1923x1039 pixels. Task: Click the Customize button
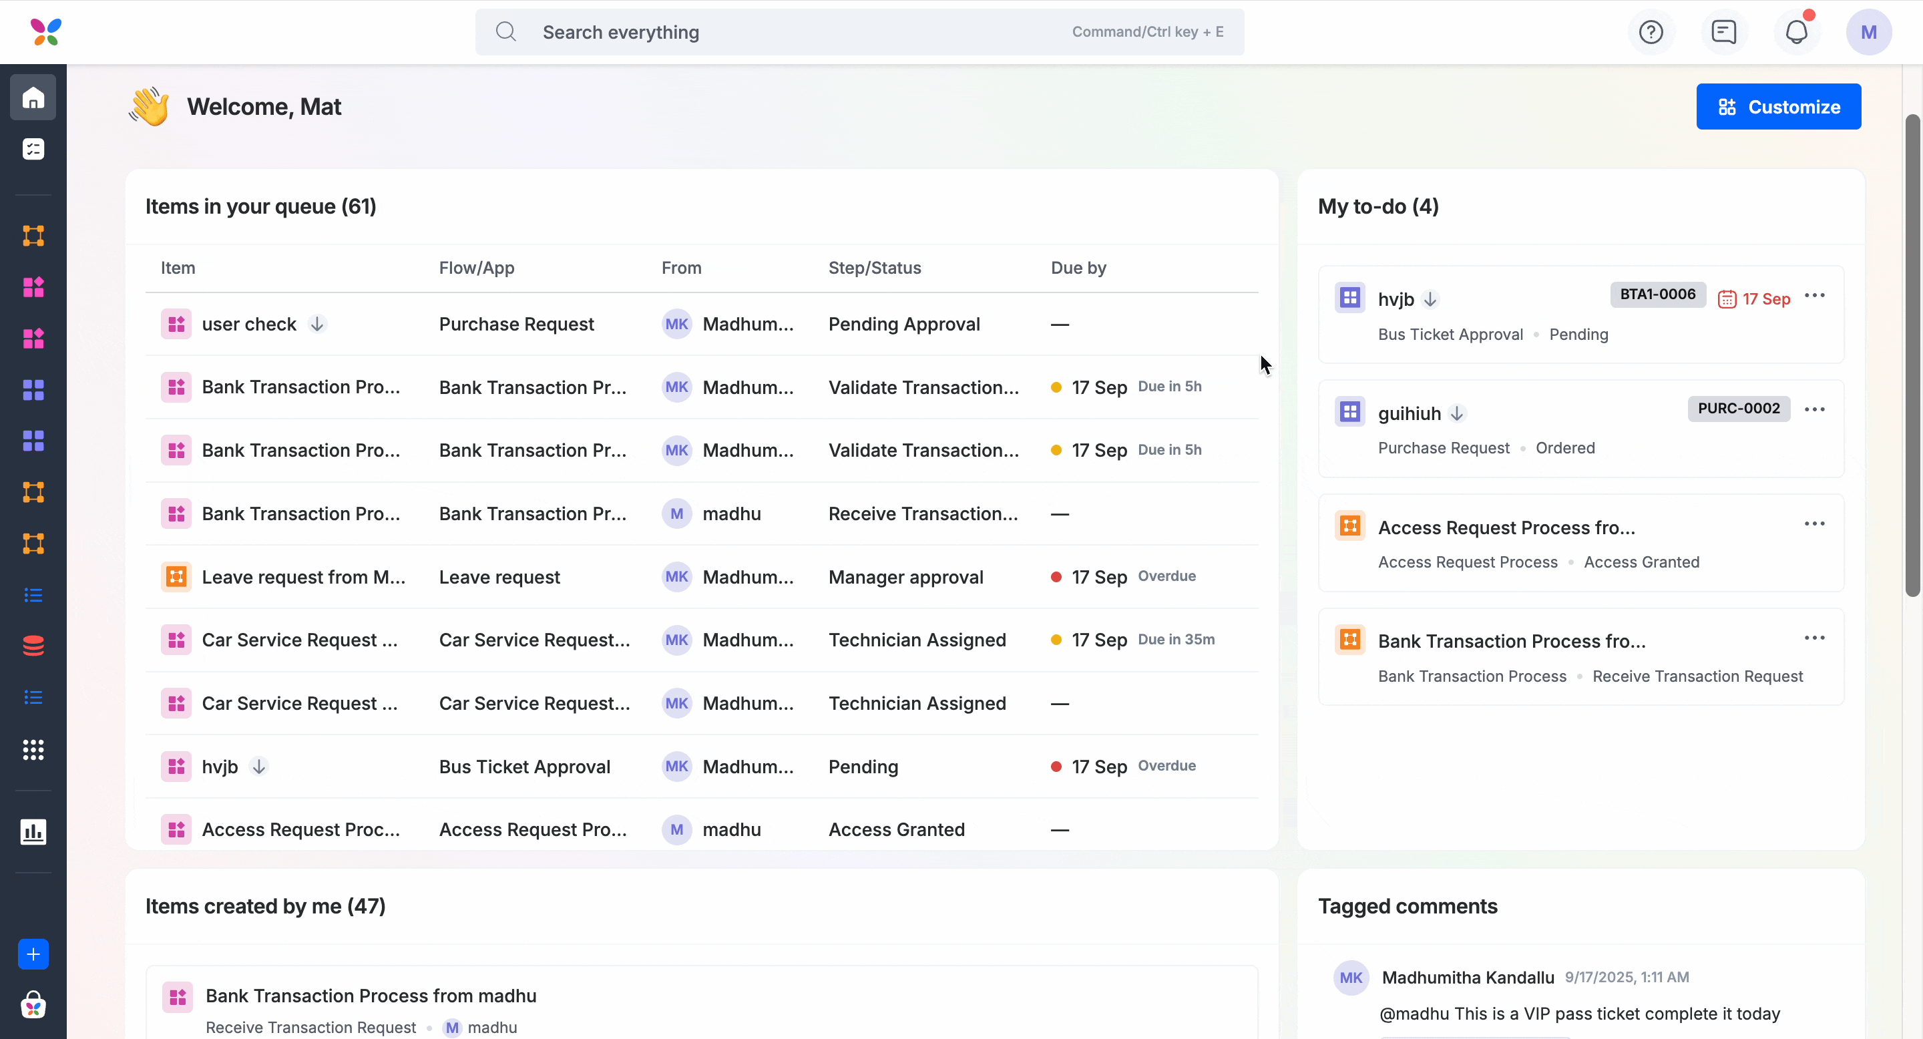pyautogui.click(x=1778, y=107)
